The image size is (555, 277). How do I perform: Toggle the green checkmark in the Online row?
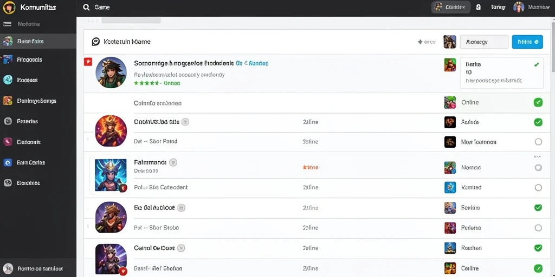538,102
